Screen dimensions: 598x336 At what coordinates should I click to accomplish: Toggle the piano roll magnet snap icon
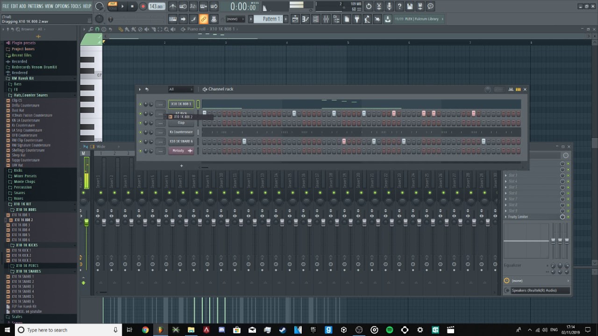click(x=97, y=29)
